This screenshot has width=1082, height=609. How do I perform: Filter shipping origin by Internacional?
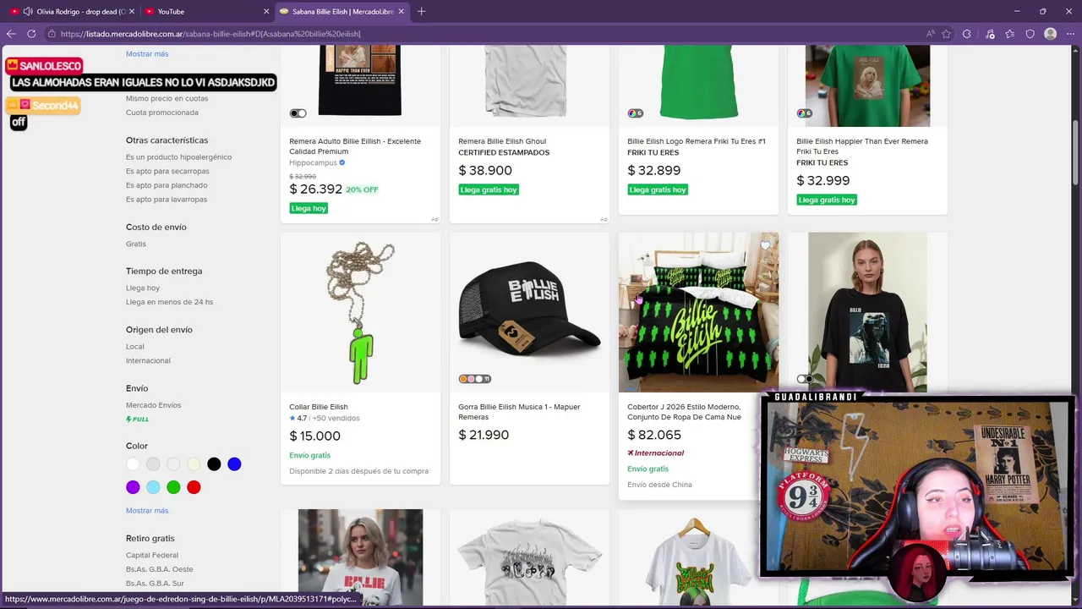[x=148, y=360]
